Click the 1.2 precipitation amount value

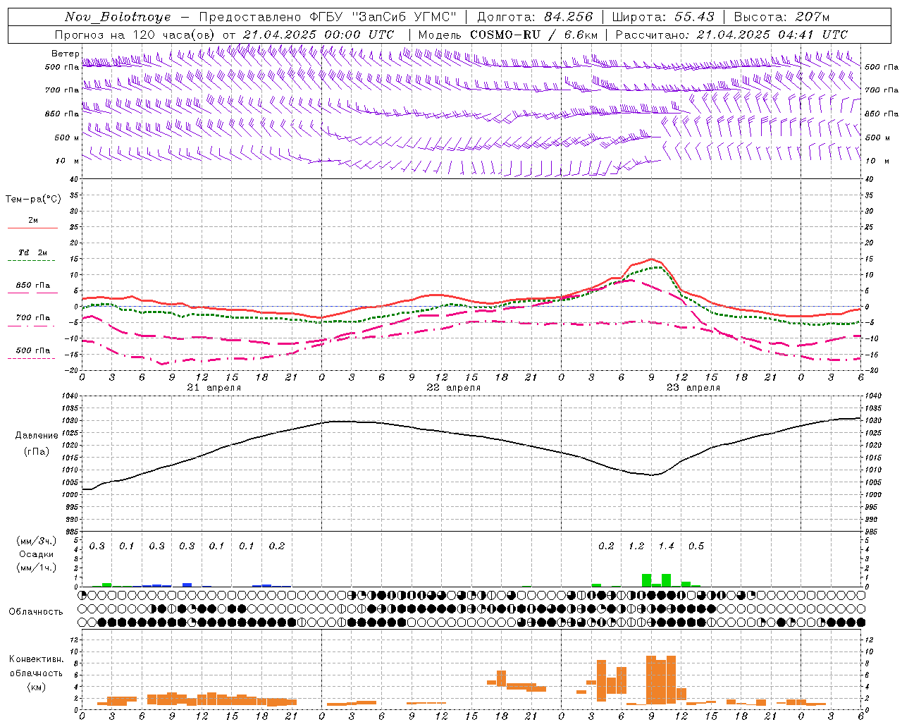point(636,546)
